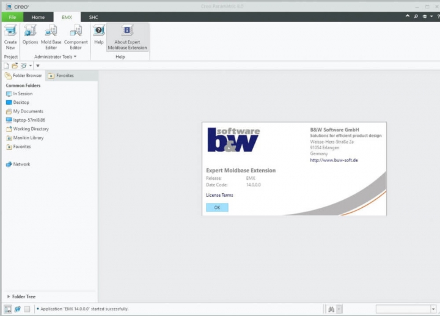Click the Date Code value 14.0.0.0
Viewport: 440px width, 316px height.
pos(254,185)
